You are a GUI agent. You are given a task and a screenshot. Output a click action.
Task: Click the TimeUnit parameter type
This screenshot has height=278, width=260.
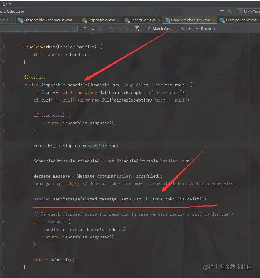162,85
